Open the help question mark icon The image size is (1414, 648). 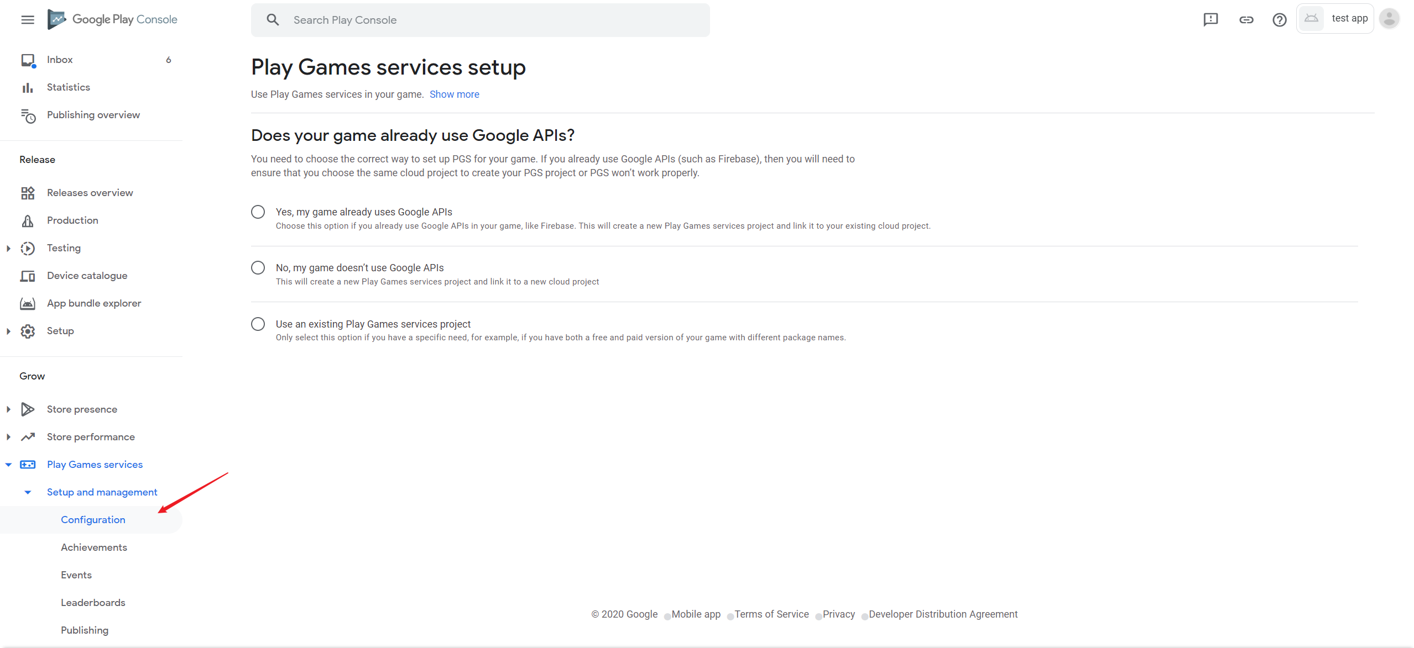[x=1279, y=20]
